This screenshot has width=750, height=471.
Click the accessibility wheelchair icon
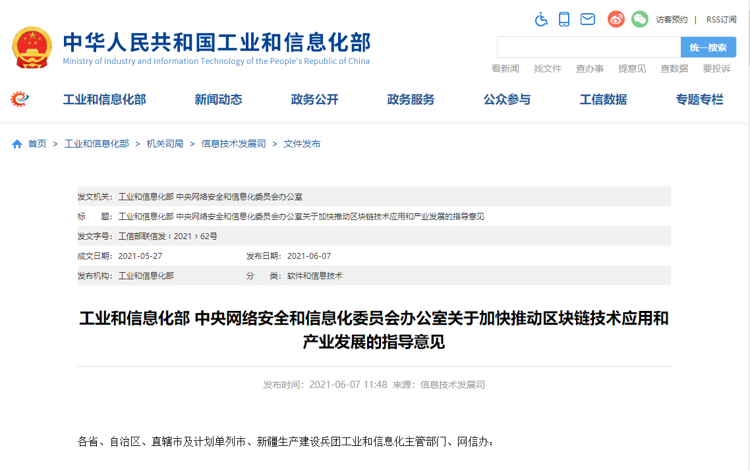pyautogui.click(x=541, y=19)
